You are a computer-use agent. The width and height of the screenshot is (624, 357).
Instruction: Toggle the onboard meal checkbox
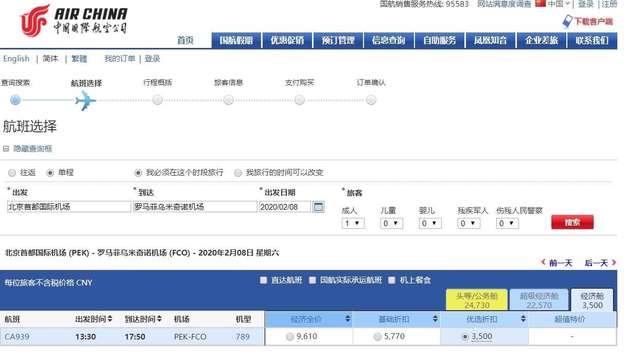coord(392,280)
